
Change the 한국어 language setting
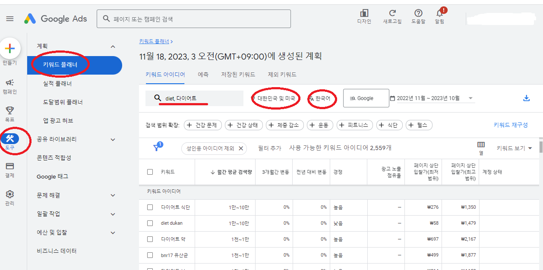322,98
